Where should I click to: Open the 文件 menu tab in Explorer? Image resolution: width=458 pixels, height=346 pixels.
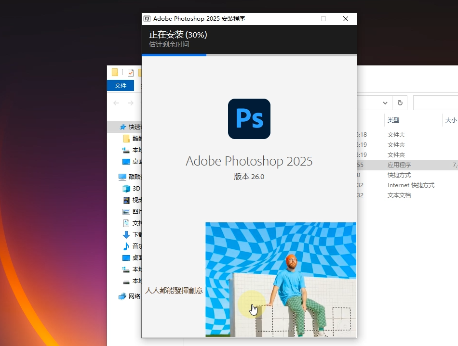coord(121,86)
